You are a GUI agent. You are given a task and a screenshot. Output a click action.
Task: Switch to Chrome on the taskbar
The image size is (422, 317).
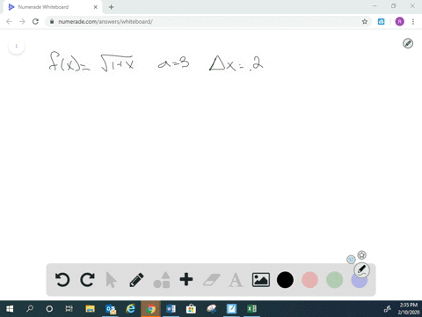150,309
